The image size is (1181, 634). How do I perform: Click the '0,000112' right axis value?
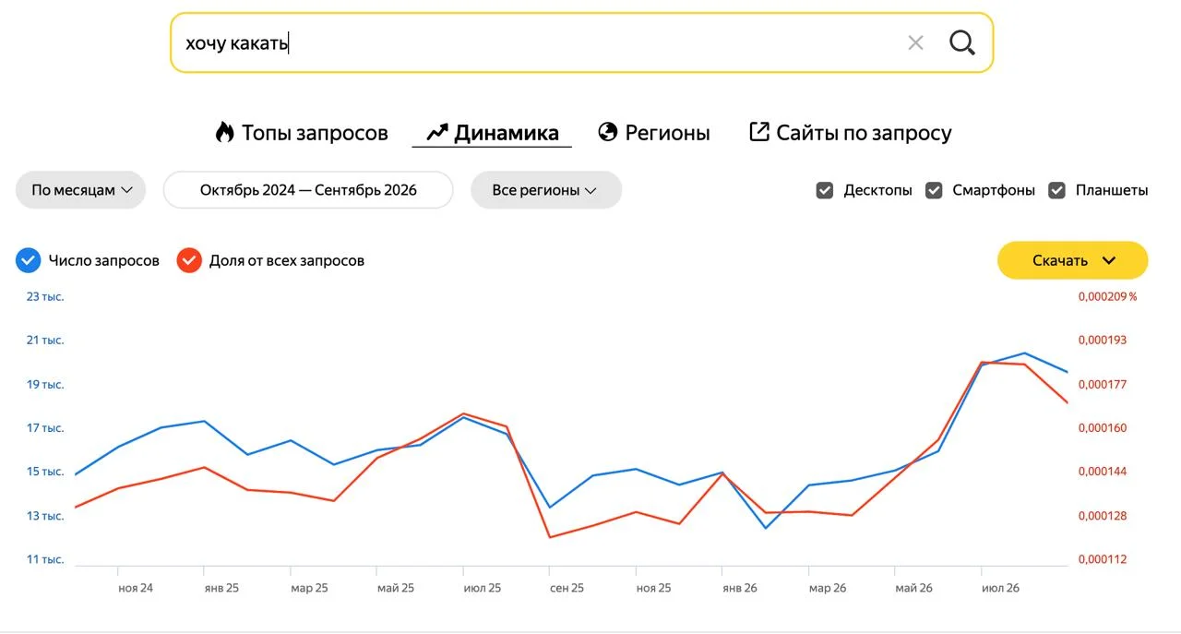[1103, 559]
